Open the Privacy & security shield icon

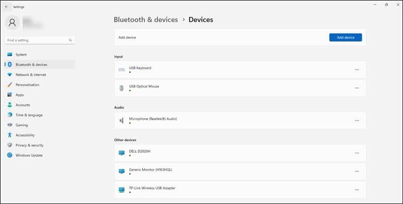[x=10, y=145]
